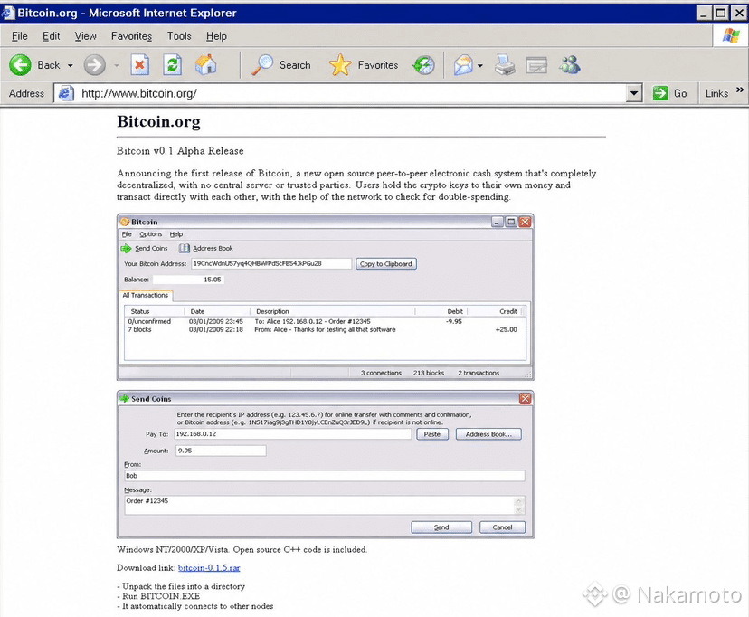This screenshot has width=749, height=617.
Task: Maximize the Bitcoin application window
Action: 511,222
